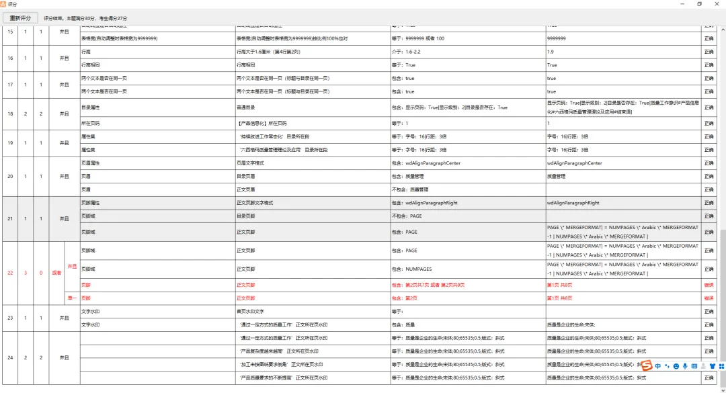Click the '页眉文字格式' cell
The height and width of the screenshot is (393, 726).
click(313, 163)
